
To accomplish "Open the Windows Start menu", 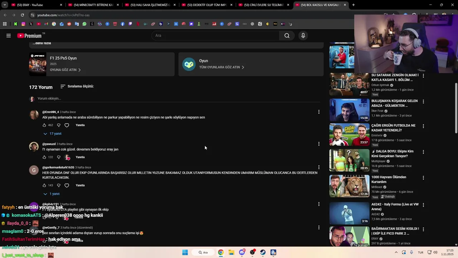I will 185,252.
